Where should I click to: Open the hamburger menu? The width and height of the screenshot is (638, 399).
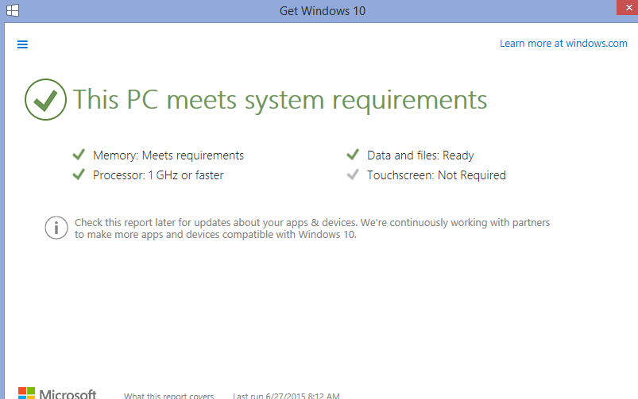[x=22, y=44]
